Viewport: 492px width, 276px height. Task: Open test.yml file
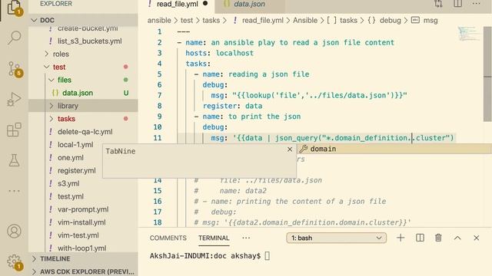(70, 196)
